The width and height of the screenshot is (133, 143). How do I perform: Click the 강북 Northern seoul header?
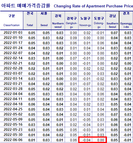[58, 20]
